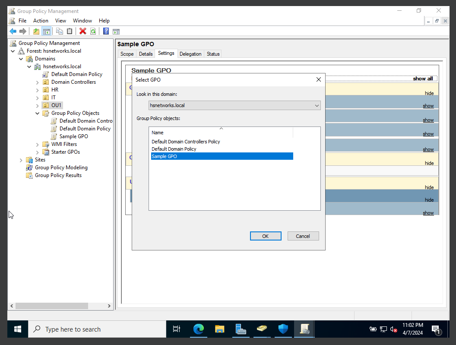Open toolbar Help using the question mark icon
Viewport: 456px width, 345px height.
(x=106, y=31)
